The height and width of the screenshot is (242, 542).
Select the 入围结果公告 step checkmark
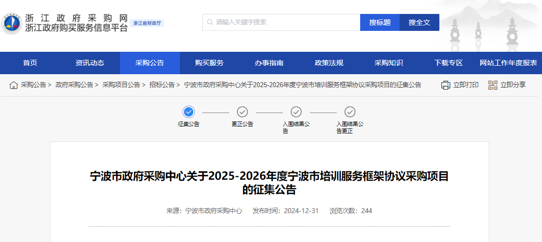[296, 112]
